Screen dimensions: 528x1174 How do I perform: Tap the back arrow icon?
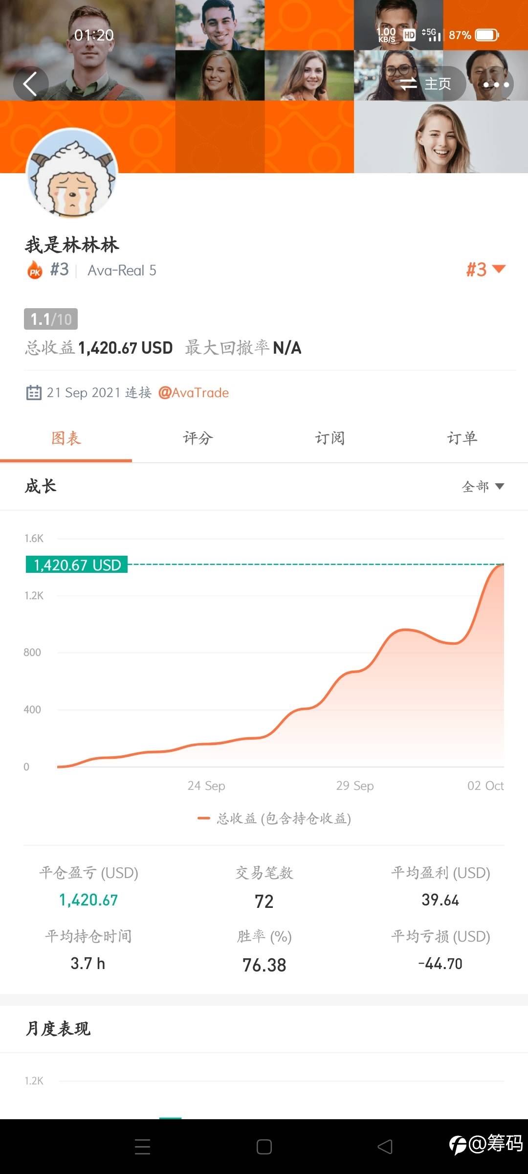tap(30, 84)
